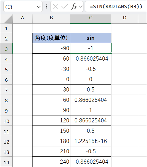Image resolution: width=147 pixels, height=167 pixels.
Task: Select cell C11 showing 0.5
Action: click(91, 131)
